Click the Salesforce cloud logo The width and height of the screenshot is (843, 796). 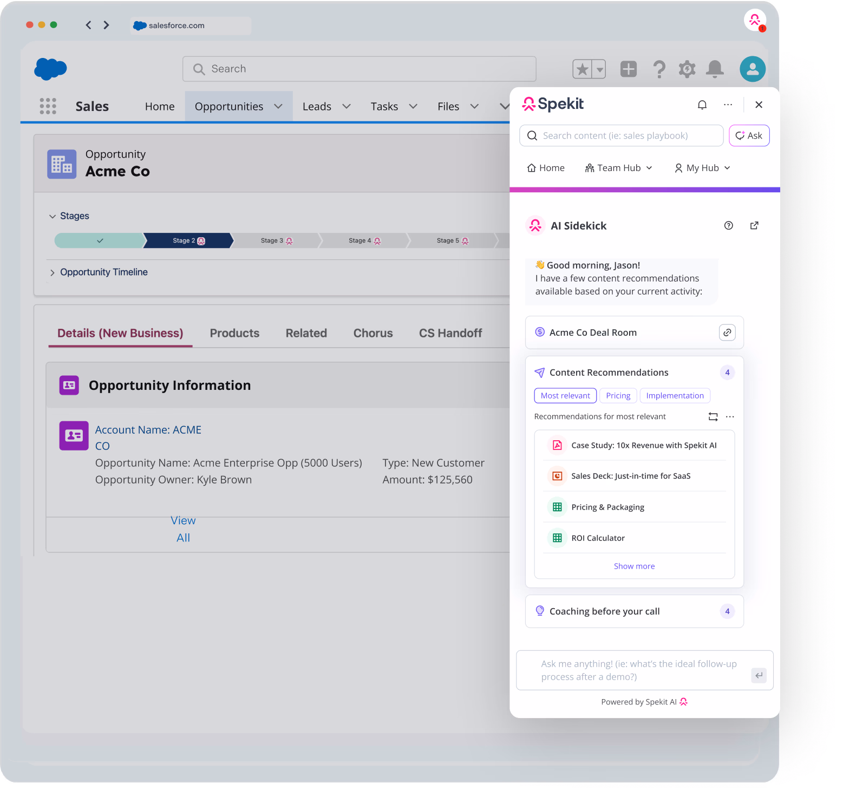coord(50,69)
